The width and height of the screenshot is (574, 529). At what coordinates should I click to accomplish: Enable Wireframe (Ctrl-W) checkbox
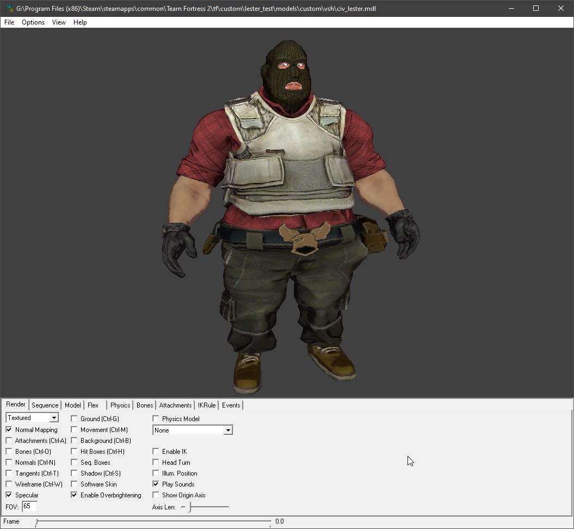[9, 484]
